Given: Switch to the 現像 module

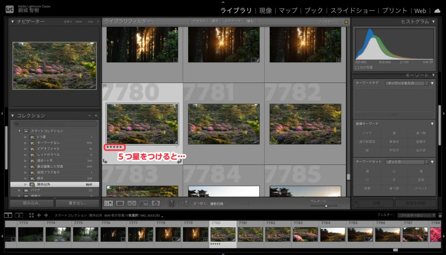Looking at the screenshot, I should click(x=265, y=10).
